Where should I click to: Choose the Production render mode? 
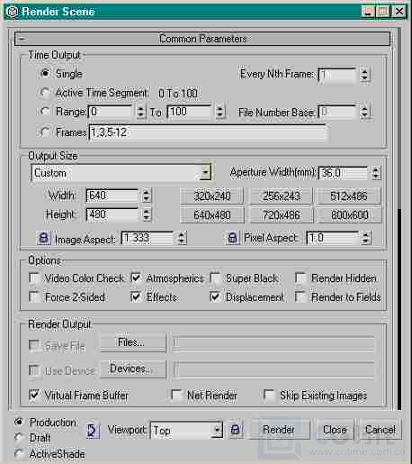coord(19,422)
